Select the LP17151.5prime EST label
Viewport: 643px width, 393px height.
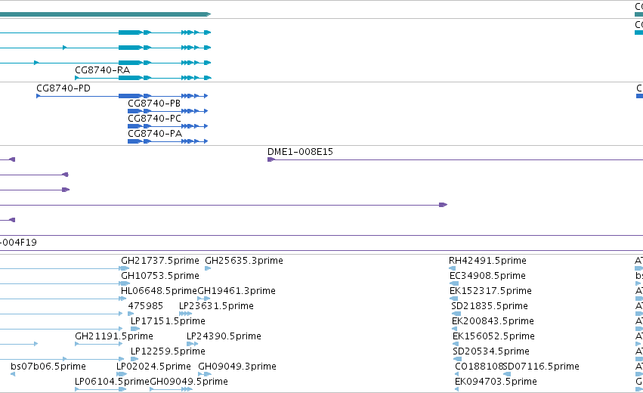168,321
